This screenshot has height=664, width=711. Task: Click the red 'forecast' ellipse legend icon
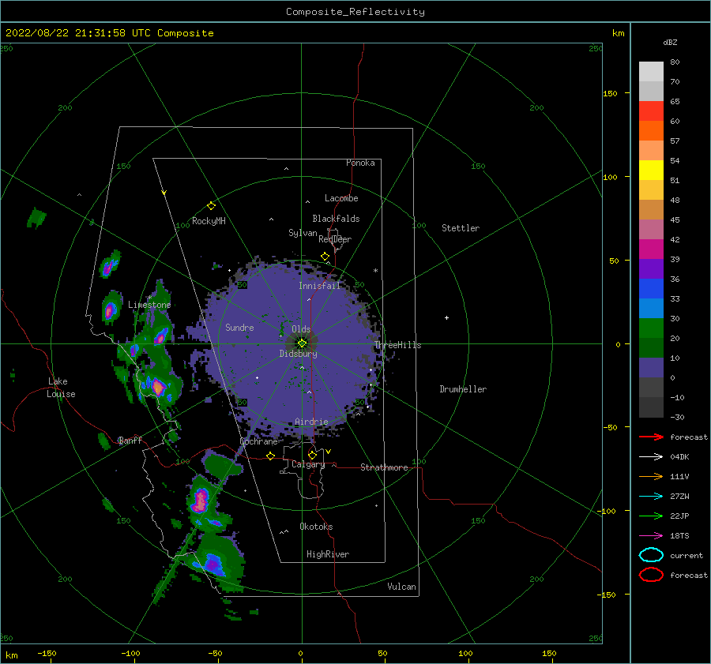(651, 575)
